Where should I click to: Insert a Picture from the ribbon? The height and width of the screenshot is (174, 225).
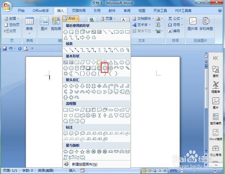pos(44,24)
